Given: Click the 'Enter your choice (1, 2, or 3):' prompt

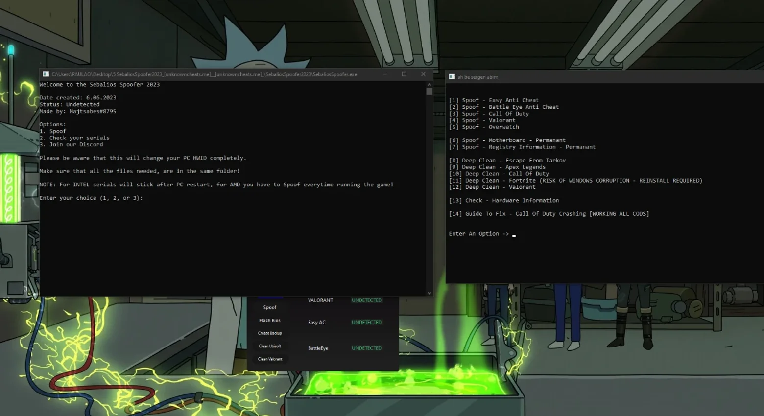Looking at the screenshot, I should coord(91,198).
